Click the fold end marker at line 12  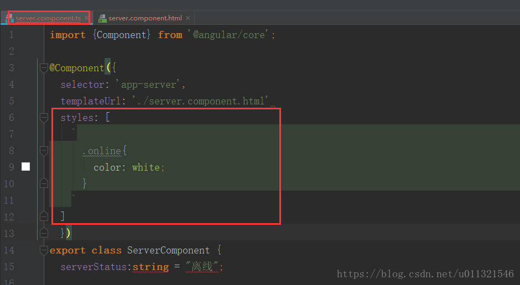pyautogui.click(x=44, y=217)
